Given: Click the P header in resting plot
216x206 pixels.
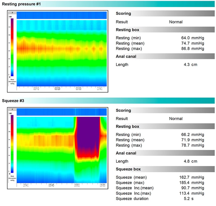Looking at the screenshot, I should click(x=12, y=13).
